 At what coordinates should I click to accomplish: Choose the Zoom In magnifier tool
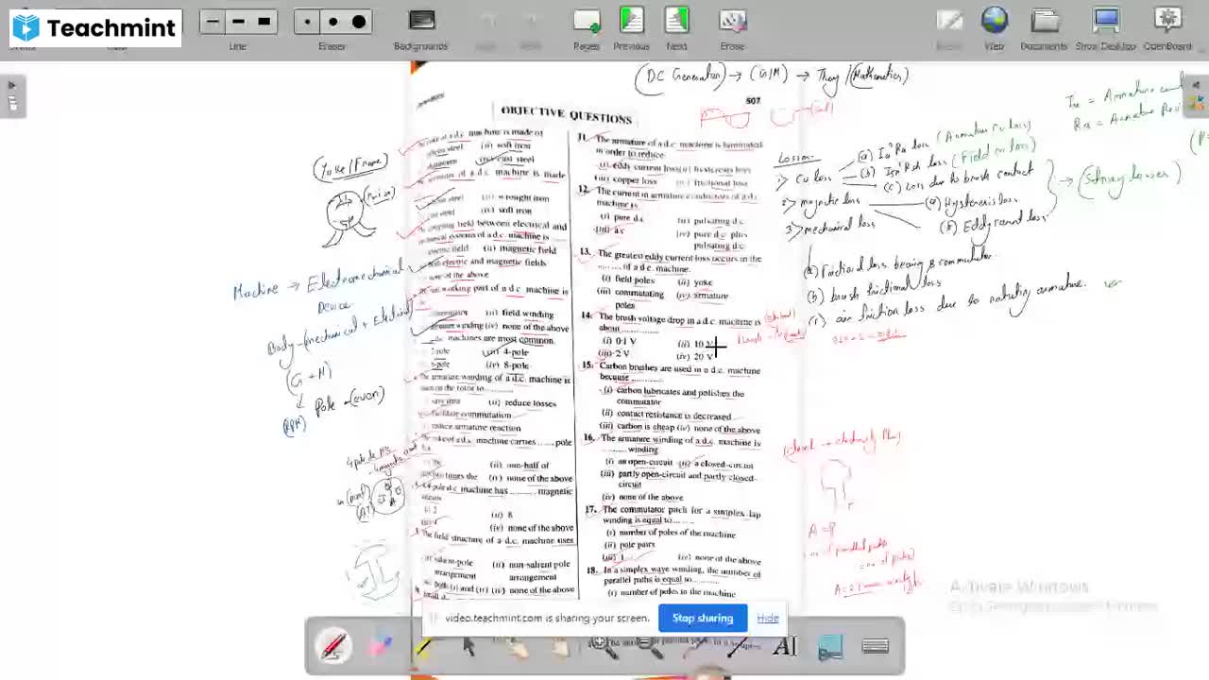(x=604, y=647)
